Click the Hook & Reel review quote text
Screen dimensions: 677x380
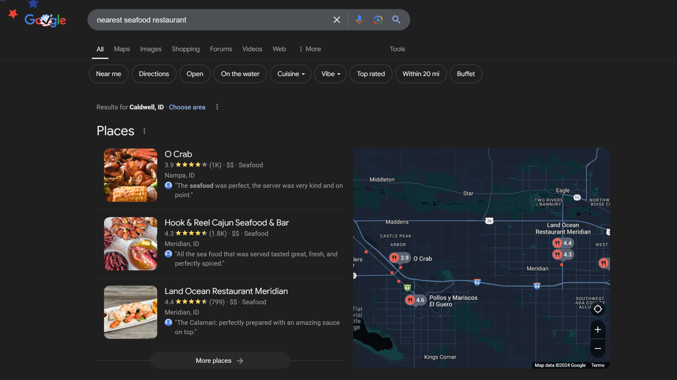(256, 259)
